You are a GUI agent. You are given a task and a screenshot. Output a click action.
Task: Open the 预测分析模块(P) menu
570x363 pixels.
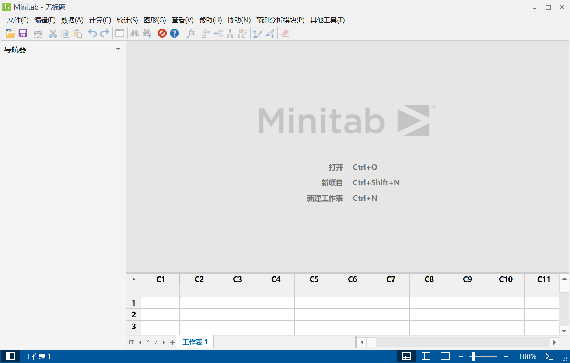(280, 20)
